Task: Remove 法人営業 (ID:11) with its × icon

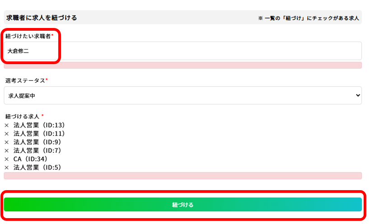Action: [x=7, y=134]
